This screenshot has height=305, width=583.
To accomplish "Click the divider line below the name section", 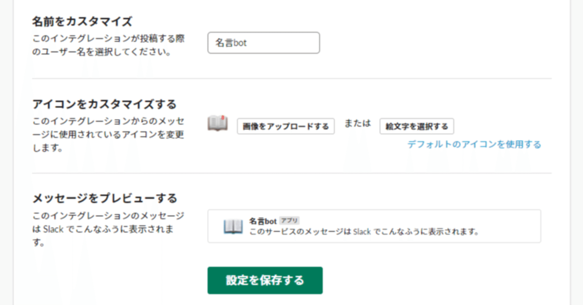I will tap(291, 79).
